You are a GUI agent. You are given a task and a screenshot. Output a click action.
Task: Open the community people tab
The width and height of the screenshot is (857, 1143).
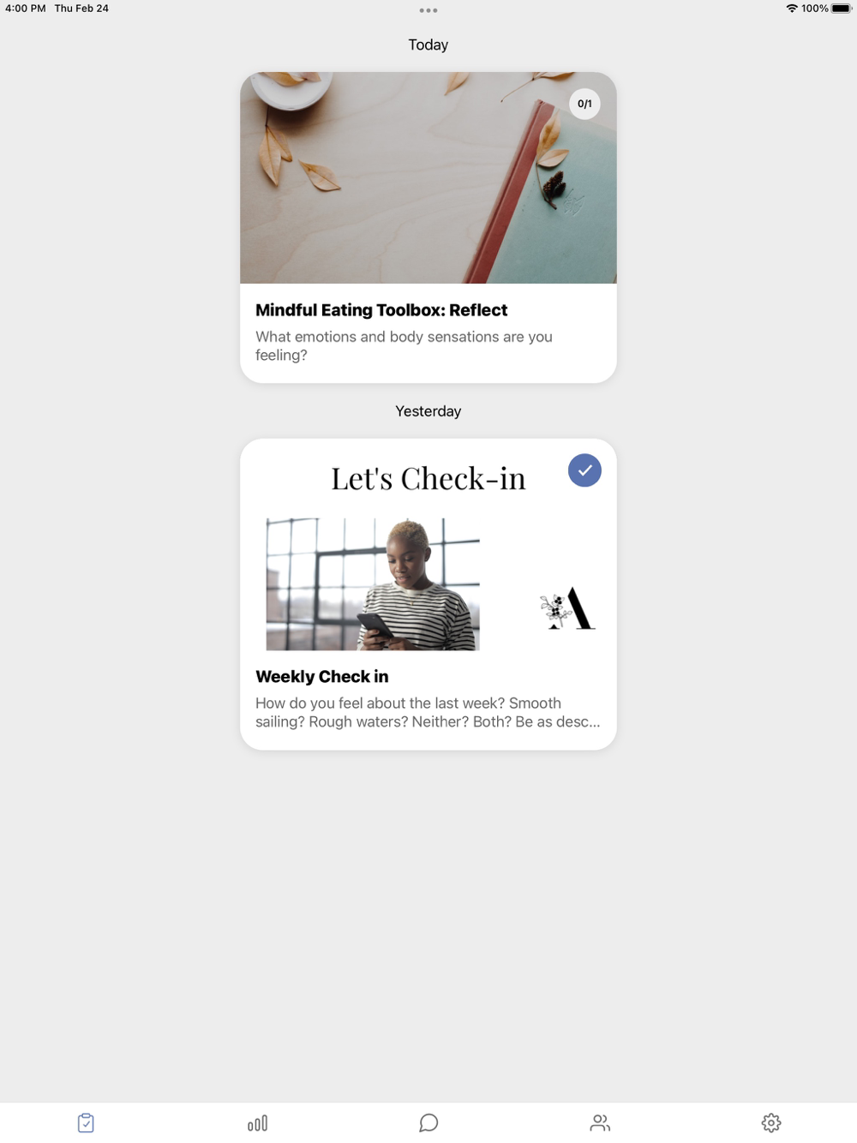(600, 1122)
